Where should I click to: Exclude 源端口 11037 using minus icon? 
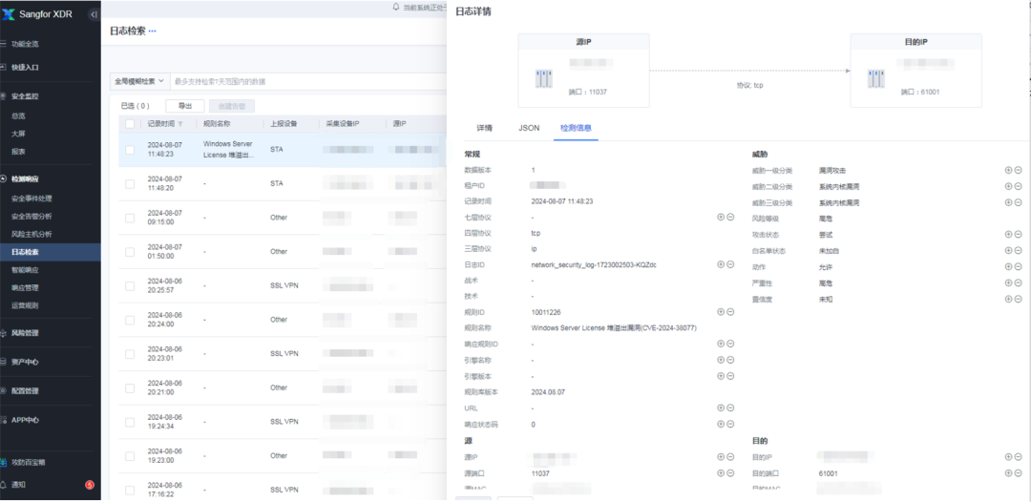click(x=730, y=472)
